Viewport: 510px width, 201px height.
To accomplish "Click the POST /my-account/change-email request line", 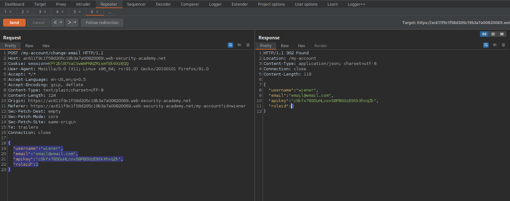I will point(56,53).
